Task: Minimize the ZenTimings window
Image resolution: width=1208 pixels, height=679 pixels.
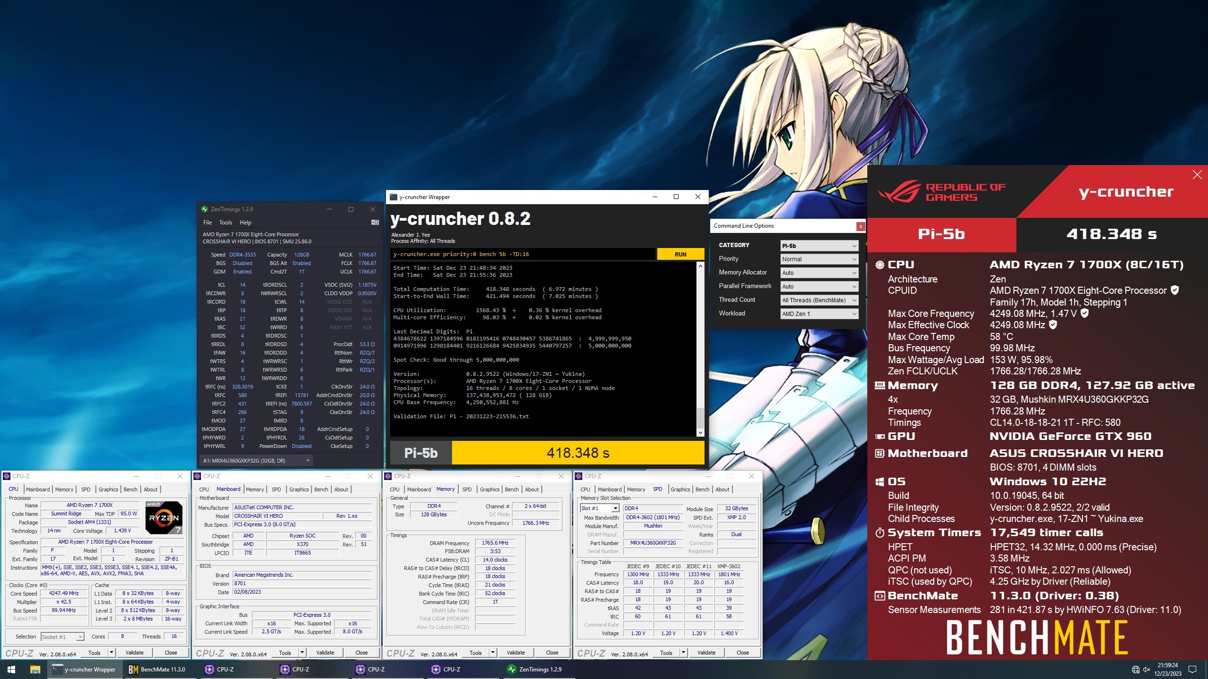Action: click(x=329, y=209)
